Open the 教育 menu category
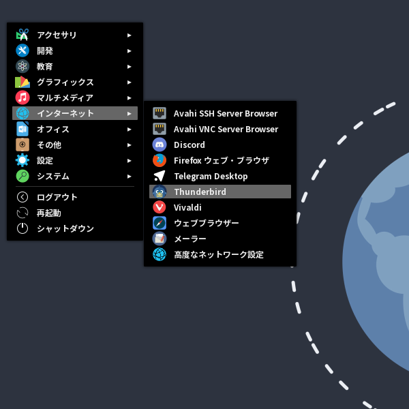The image size is (409, 409). pyautogui.click(x=75, y=66)
